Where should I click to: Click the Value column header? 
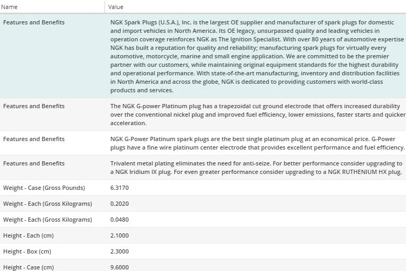[116, 7]
